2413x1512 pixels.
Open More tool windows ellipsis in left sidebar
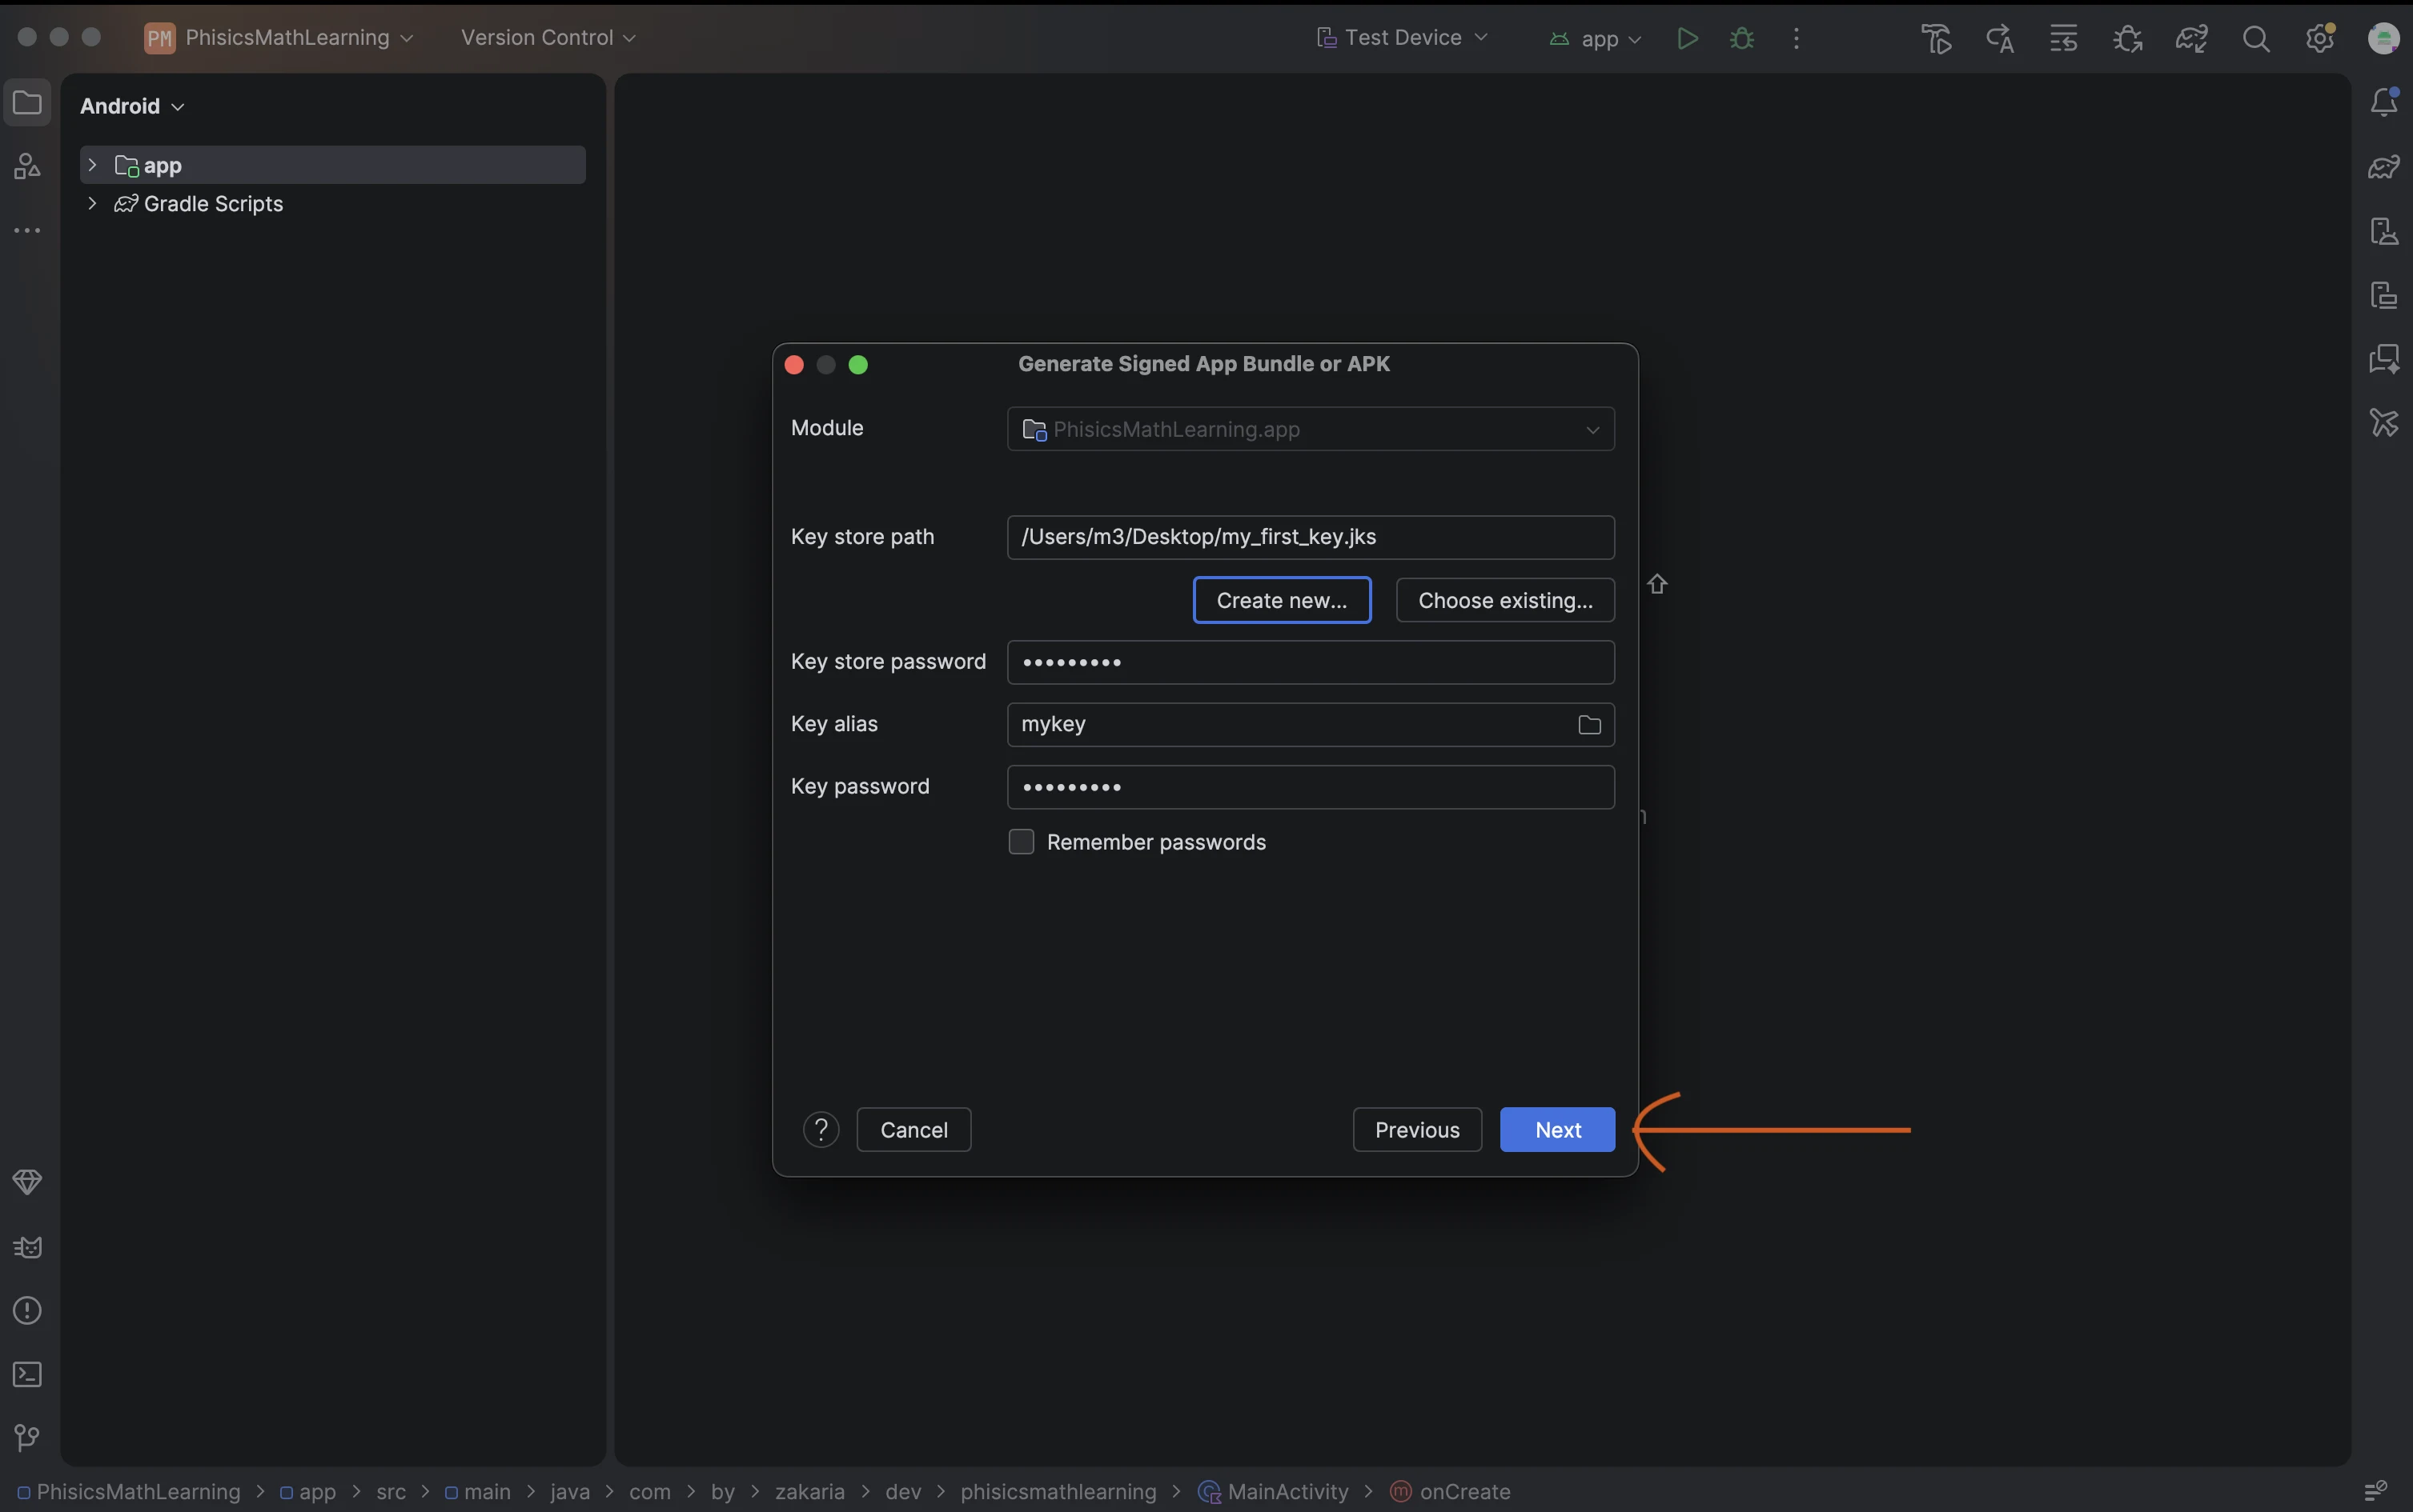click(27, 231)
